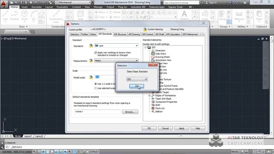The height and width of the screenshot is (154, 274).
Task: Click Cancel in the Options dialog
Action: [x=165, y=128]
